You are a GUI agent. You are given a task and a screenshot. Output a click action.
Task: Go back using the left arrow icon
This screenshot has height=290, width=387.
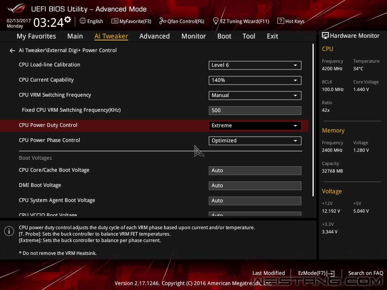(x=12, y=51)
